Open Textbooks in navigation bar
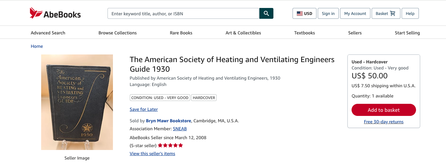446x164 pixels. 304,33
